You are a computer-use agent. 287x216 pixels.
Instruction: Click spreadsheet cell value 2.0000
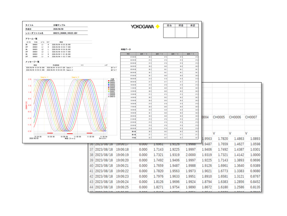191,155
